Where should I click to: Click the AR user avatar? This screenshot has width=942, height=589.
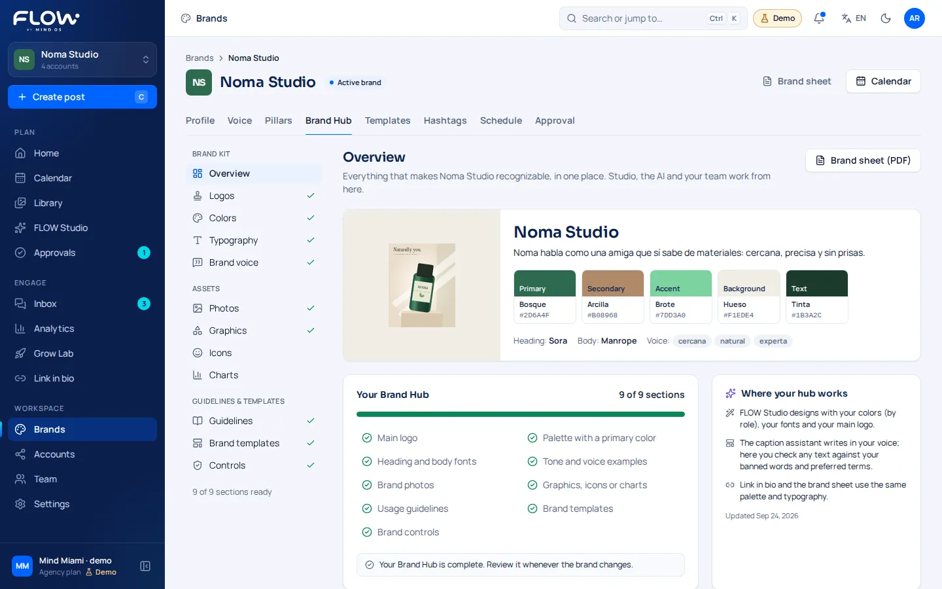(x=915, y=18)
